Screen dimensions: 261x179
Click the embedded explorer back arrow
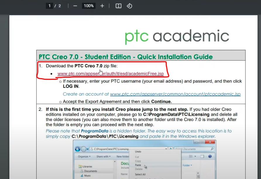78,149
